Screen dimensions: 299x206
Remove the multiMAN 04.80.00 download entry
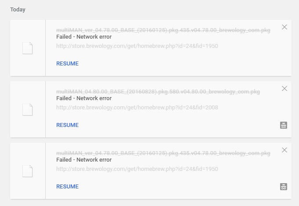tap(284, 89)
